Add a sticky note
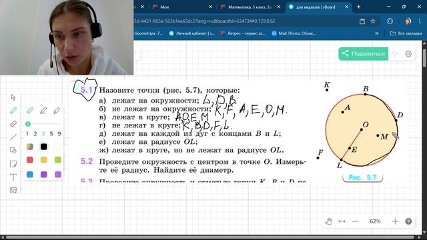Image resolution: width=427 pixels, height=240 pixels. (x=13, y=164)
